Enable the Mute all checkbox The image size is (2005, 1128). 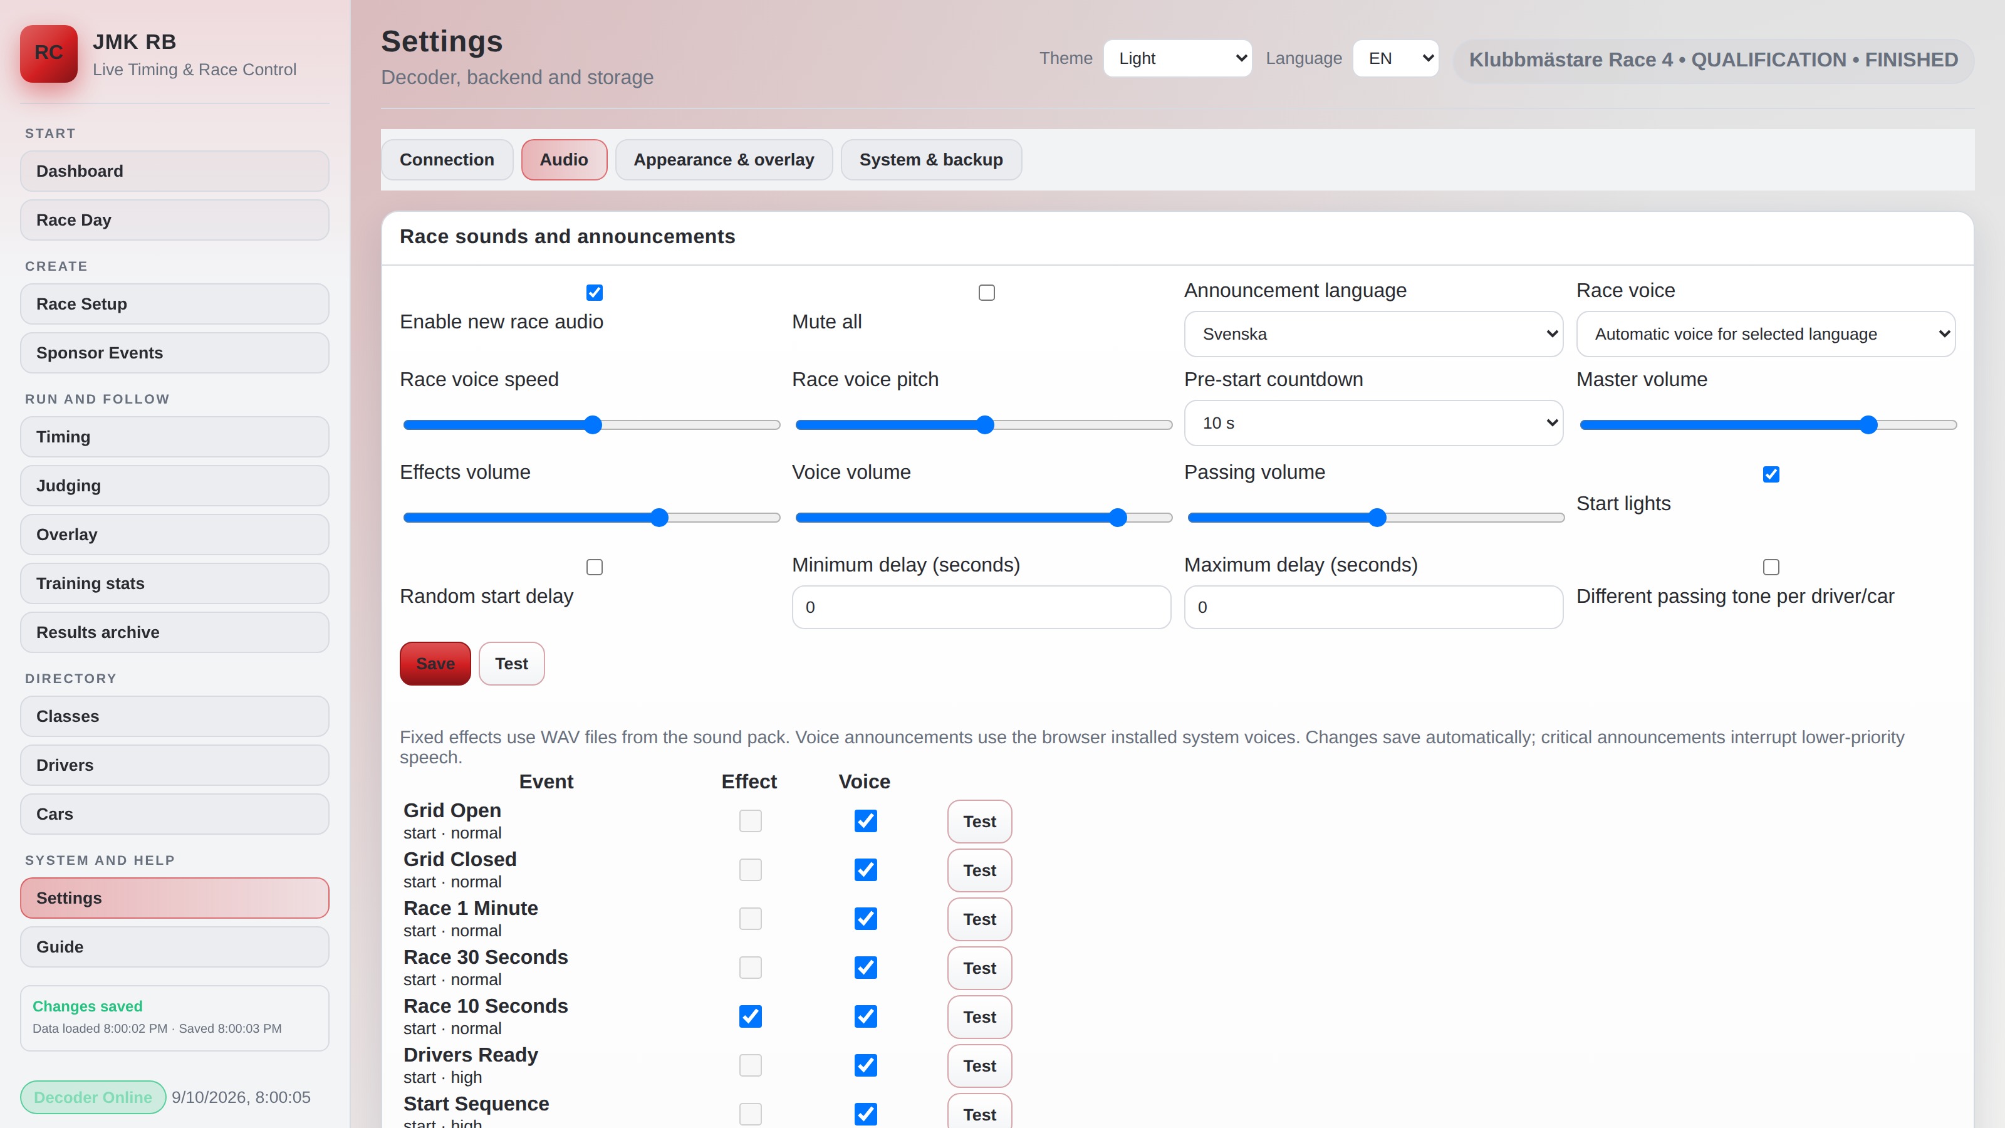point(986,293)
